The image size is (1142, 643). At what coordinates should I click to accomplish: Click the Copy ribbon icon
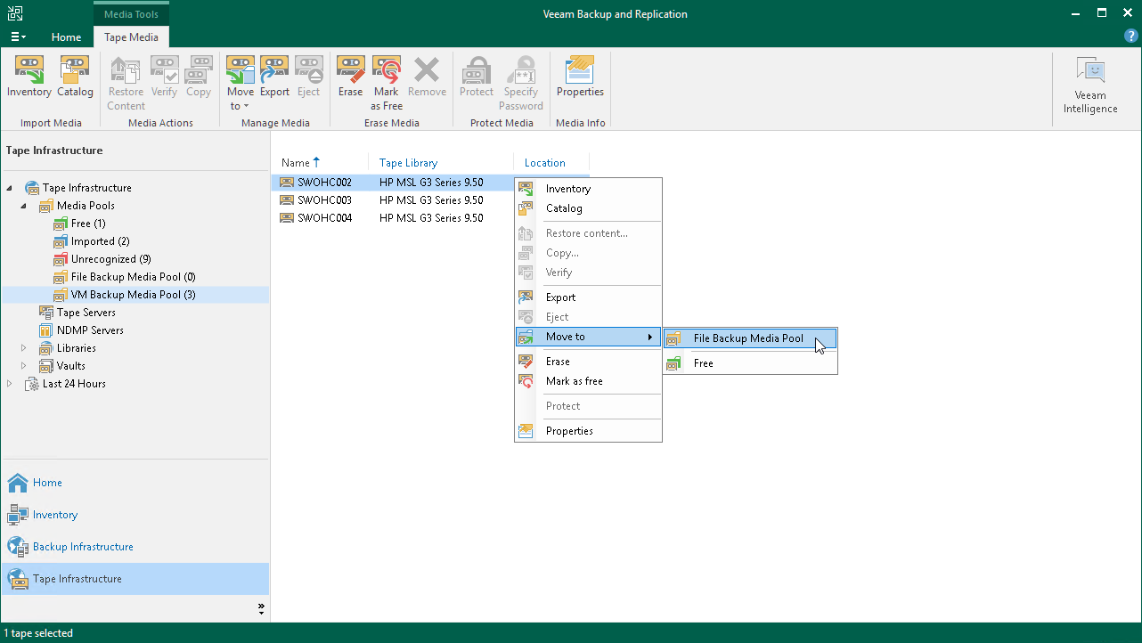coord(199,77)
